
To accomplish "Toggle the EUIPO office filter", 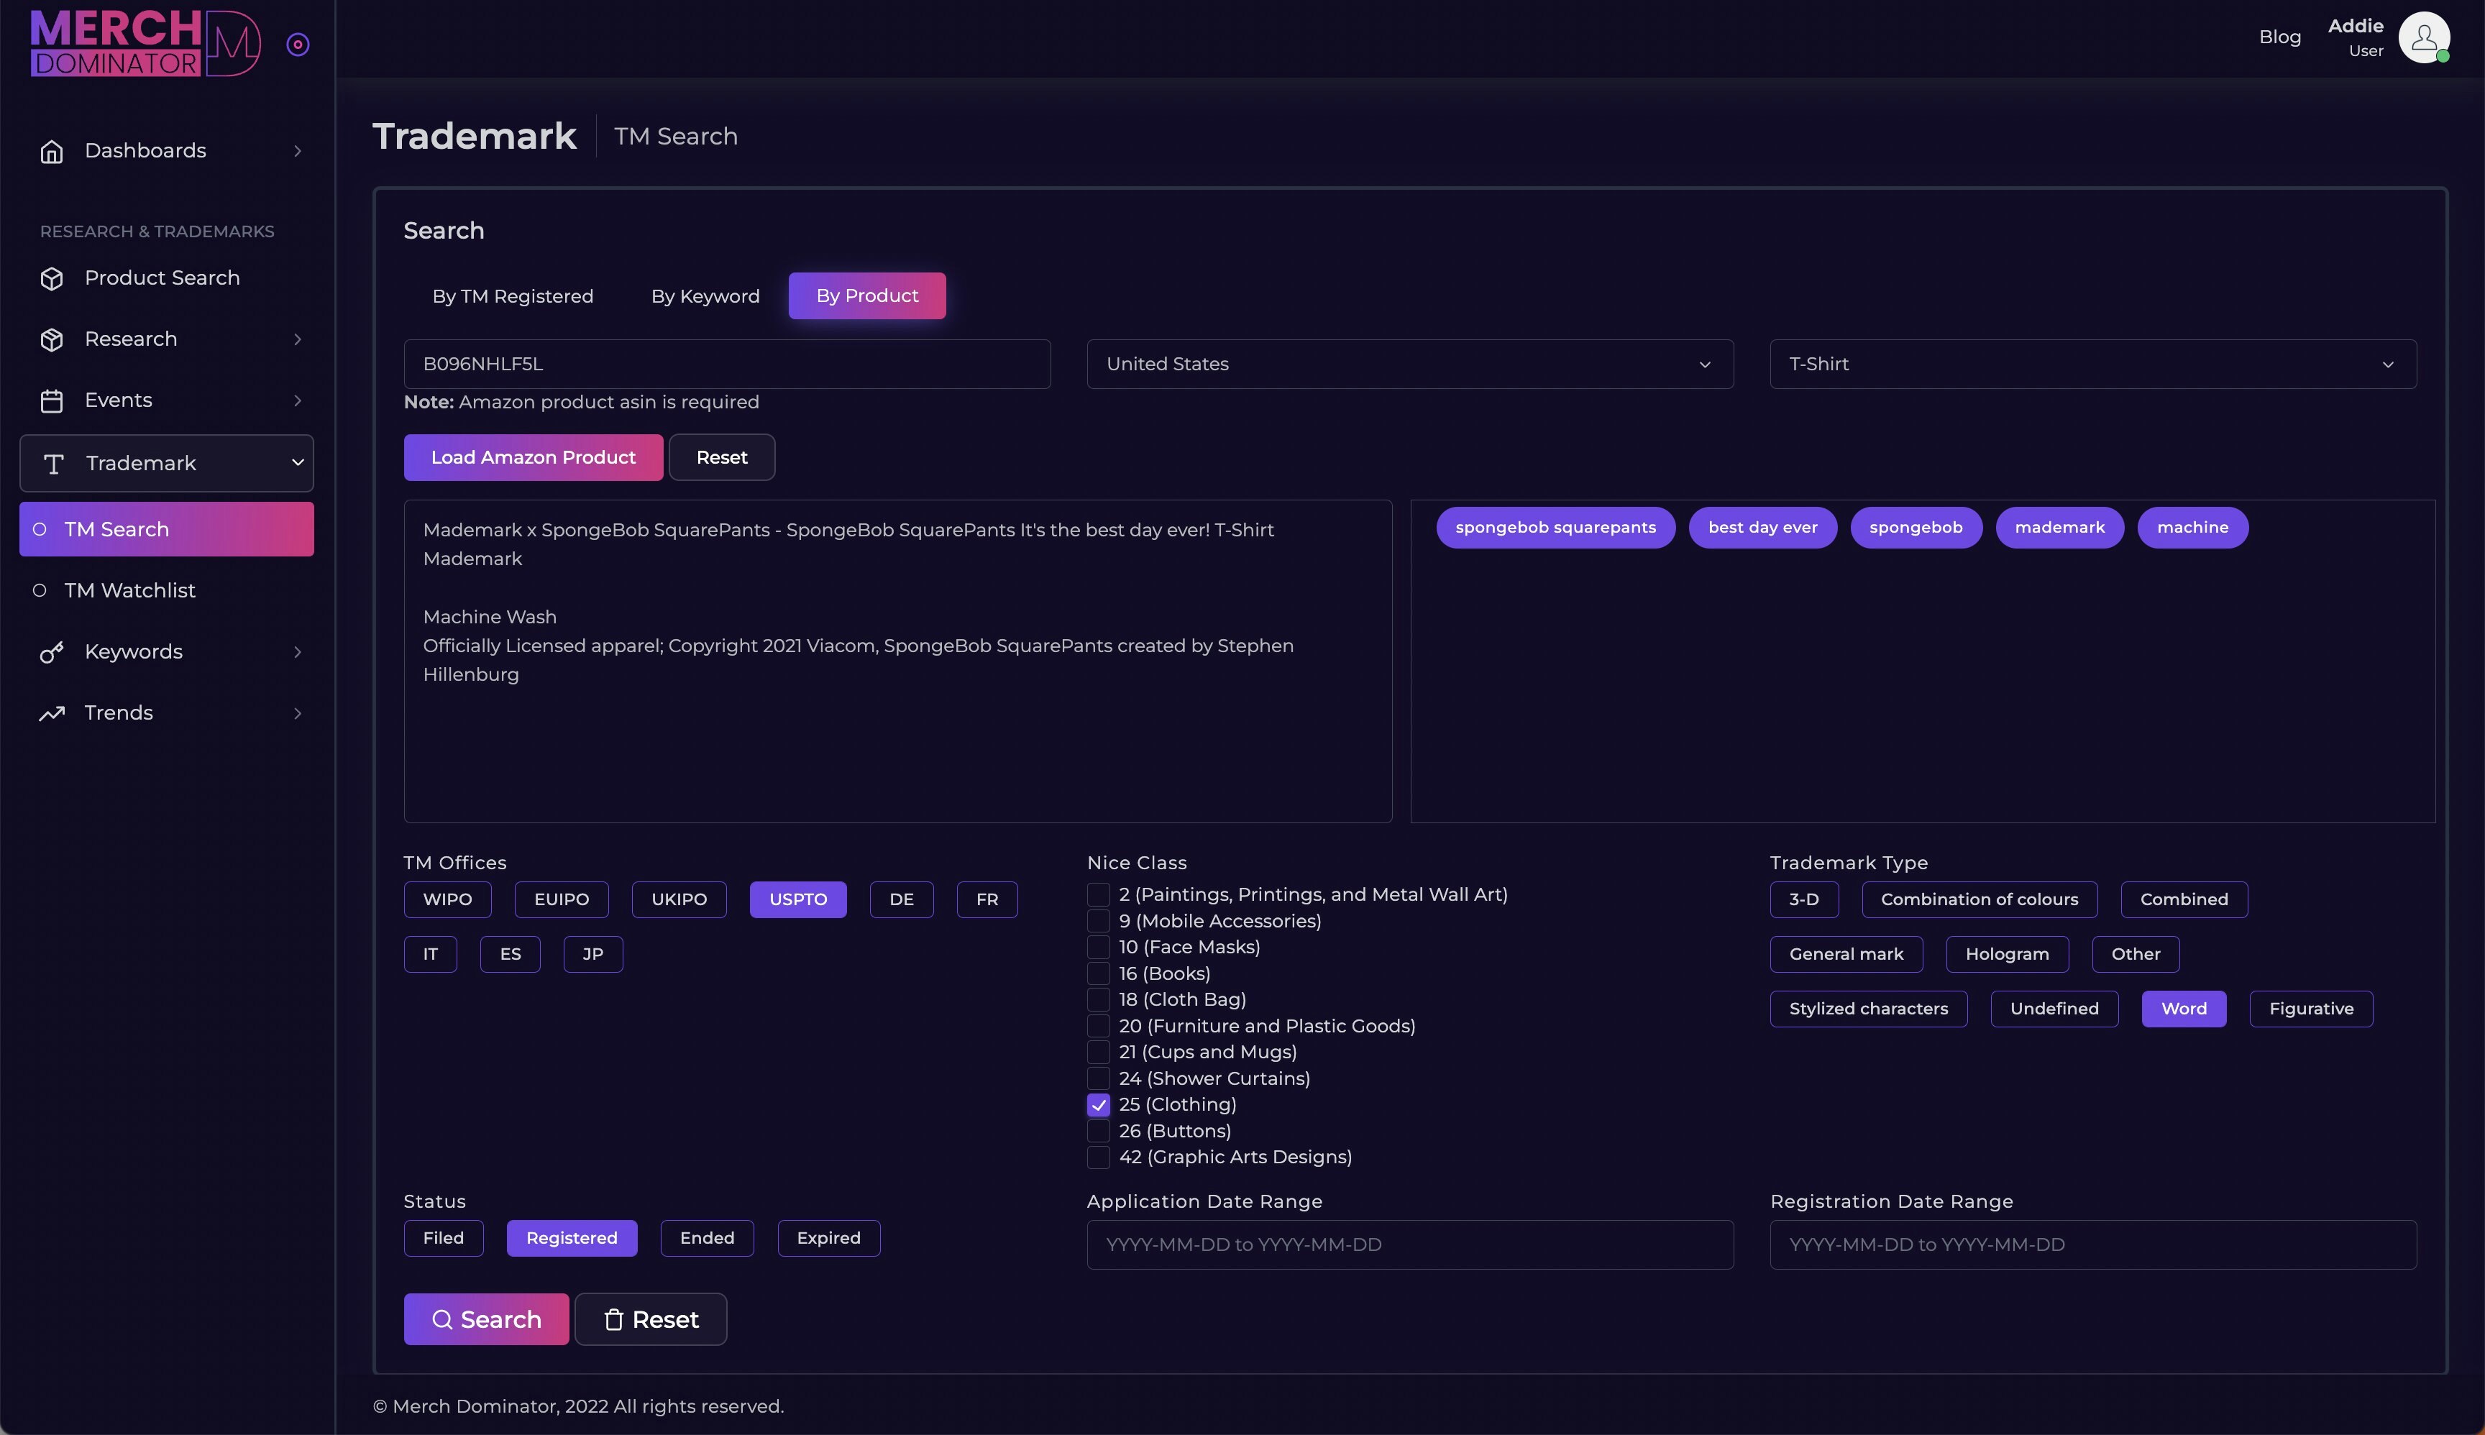I will [562, 900].
